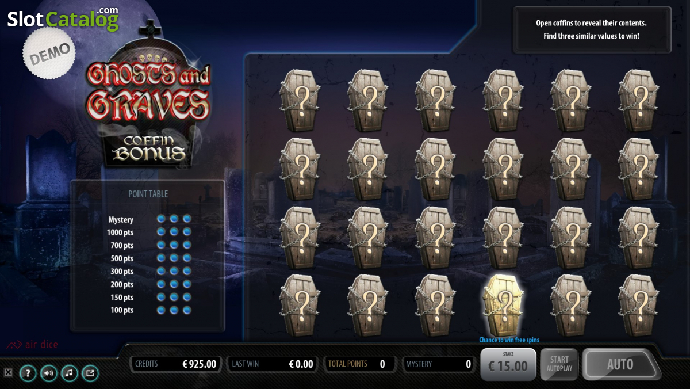Click the SlotCatalog.com logo
690x389 pixels.
(x=63, y=19)
